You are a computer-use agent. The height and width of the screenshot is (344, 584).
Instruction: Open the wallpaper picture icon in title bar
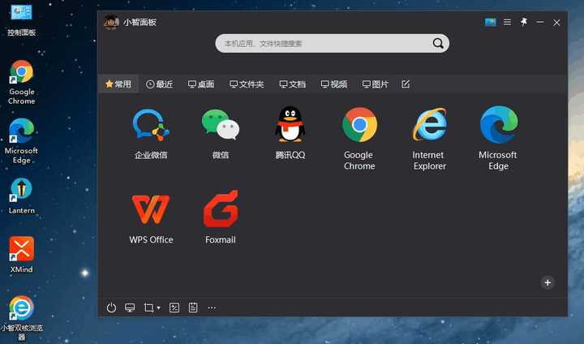[491, 22]
